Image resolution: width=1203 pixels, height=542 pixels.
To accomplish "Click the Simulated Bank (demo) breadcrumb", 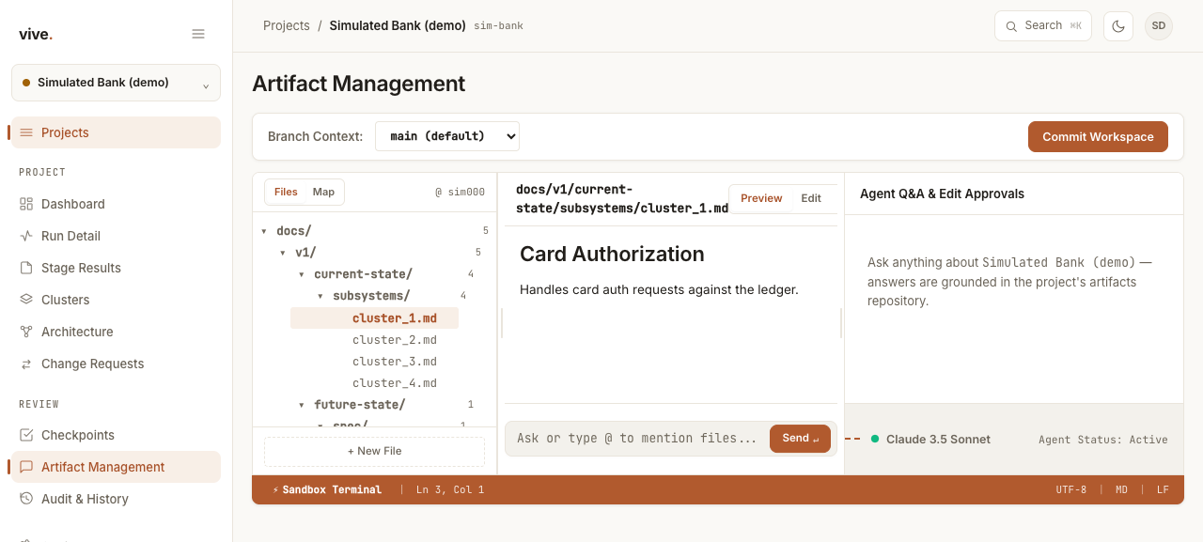I will click(398, 25).
